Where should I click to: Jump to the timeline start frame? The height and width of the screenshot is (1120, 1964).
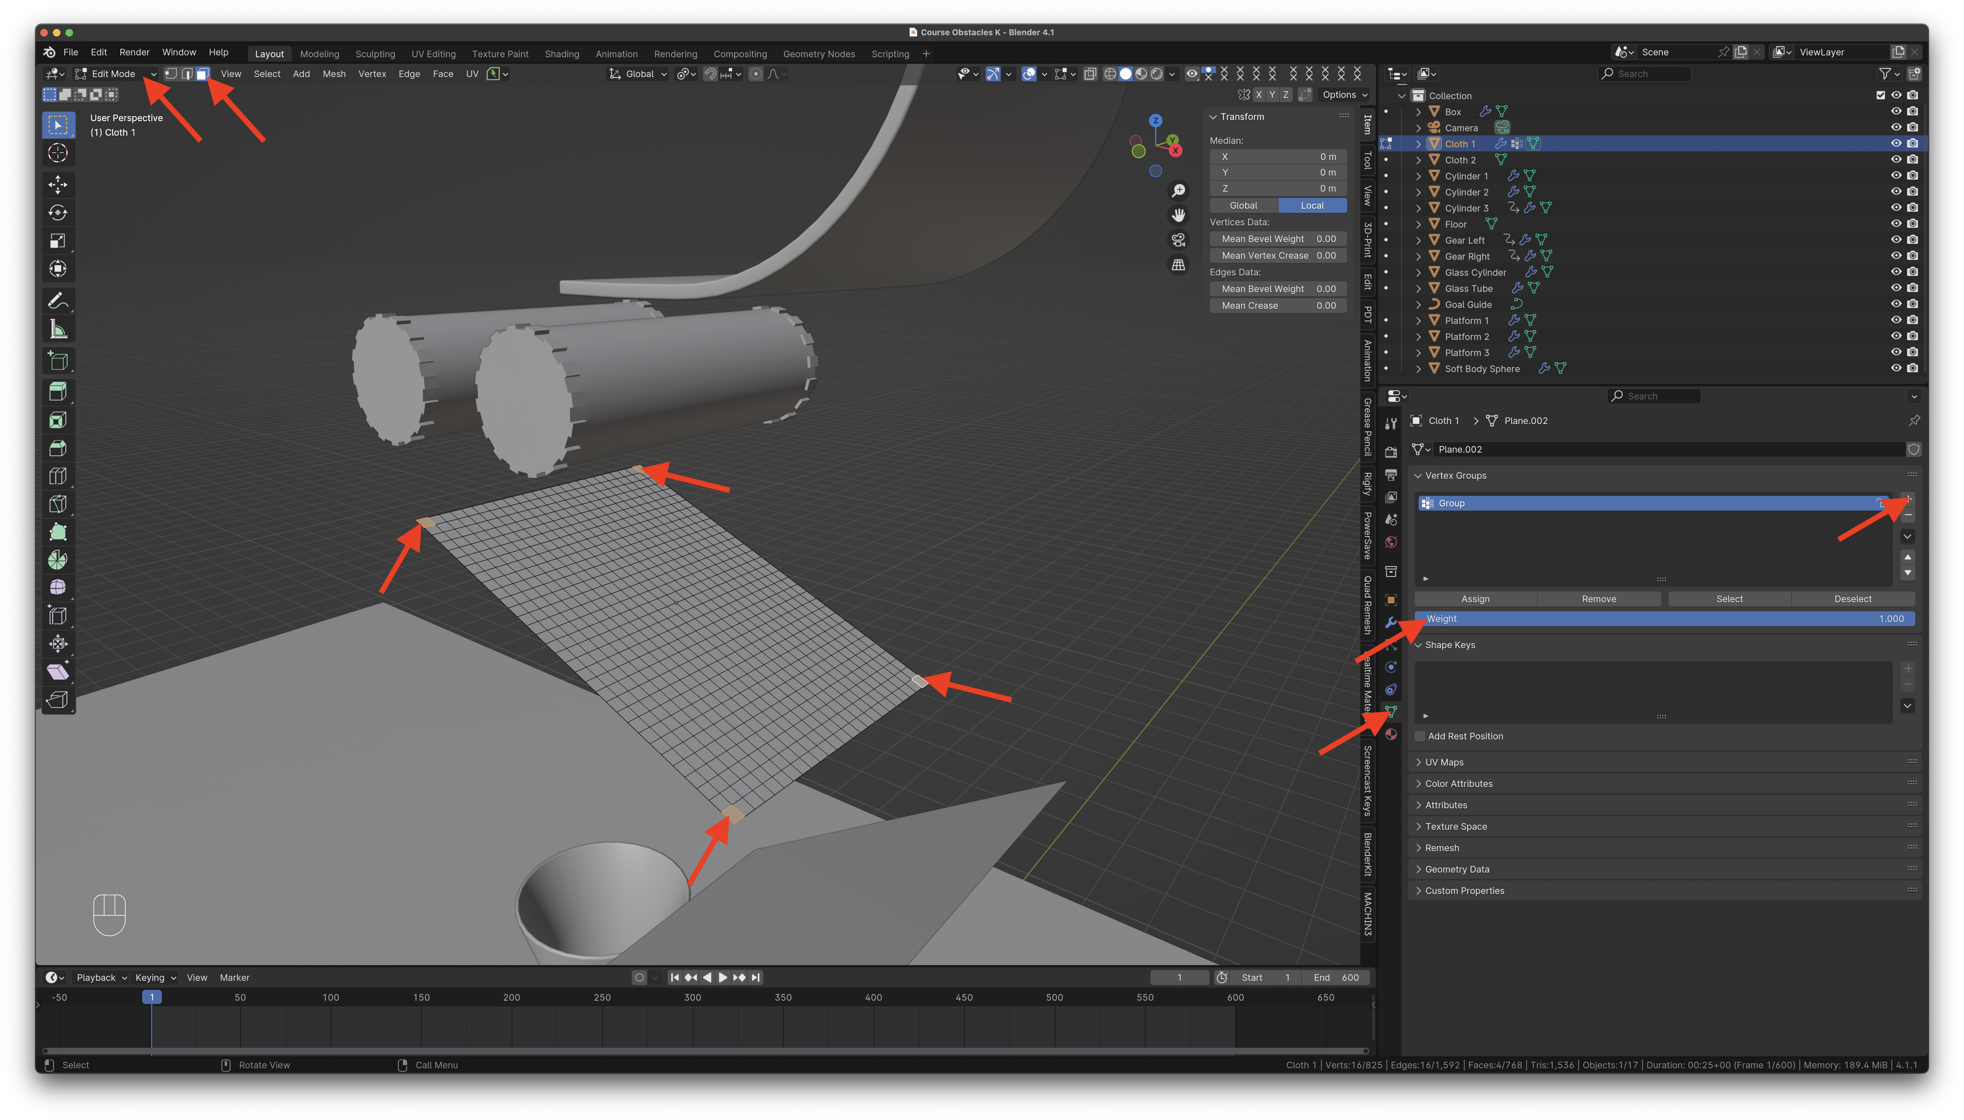click(x=674, y=978)
